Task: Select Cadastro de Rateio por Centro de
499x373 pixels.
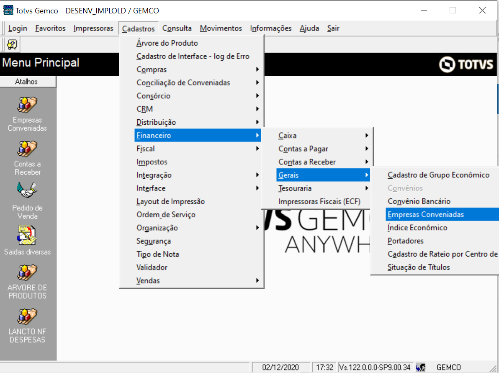Action: 442,254
